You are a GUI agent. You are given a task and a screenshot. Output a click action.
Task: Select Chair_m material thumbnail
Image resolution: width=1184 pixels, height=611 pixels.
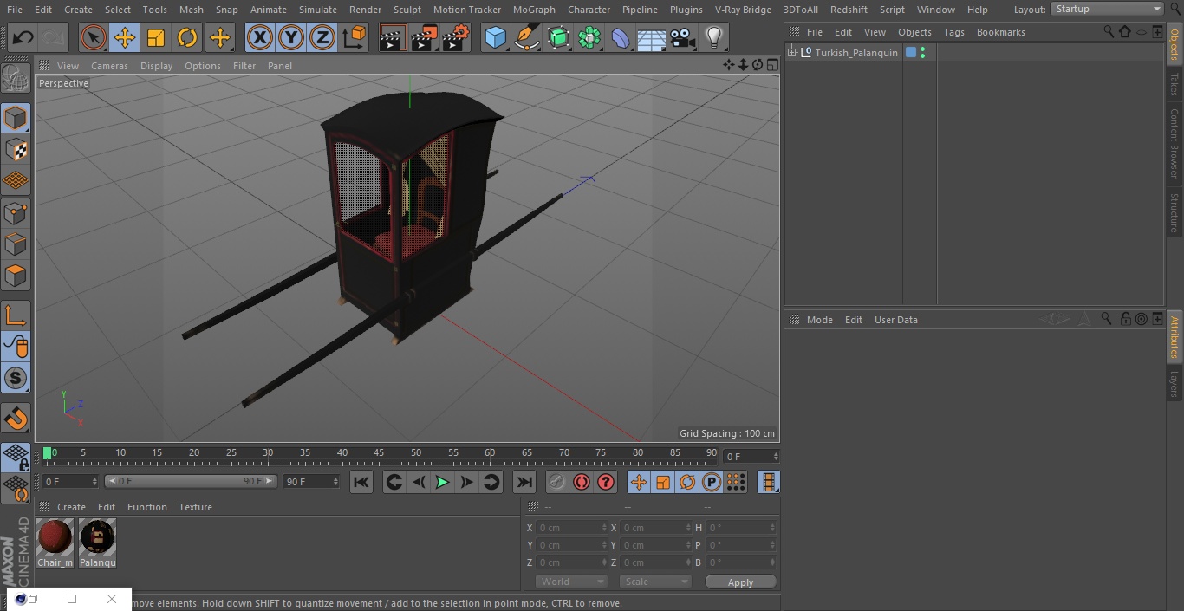55,543
